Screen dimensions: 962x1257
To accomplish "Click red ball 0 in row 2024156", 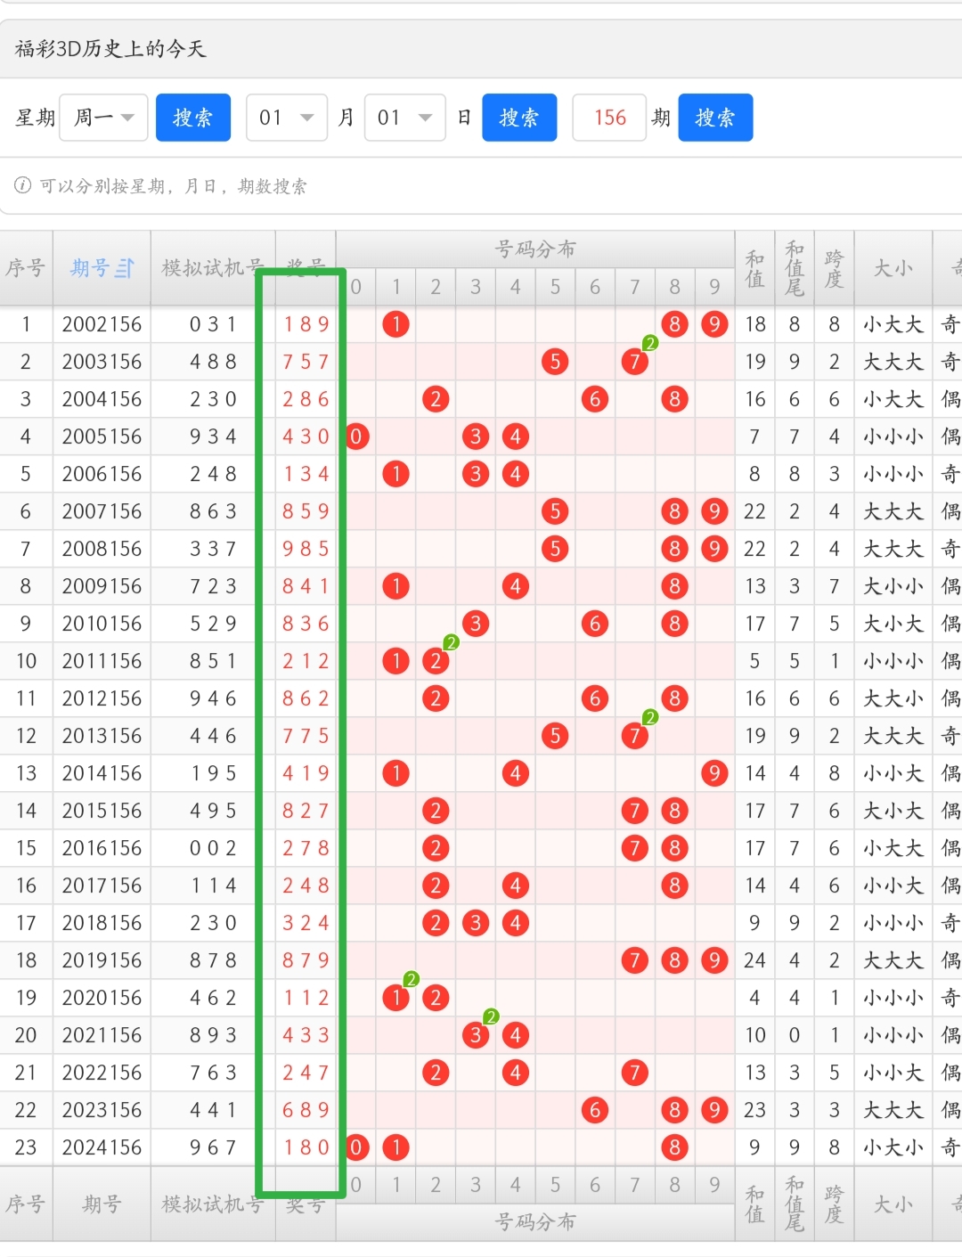I will [x=356, y=1147].
